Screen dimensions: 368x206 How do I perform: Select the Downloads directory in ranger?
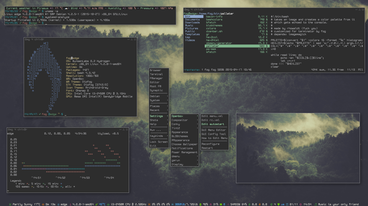pos(192,23)
